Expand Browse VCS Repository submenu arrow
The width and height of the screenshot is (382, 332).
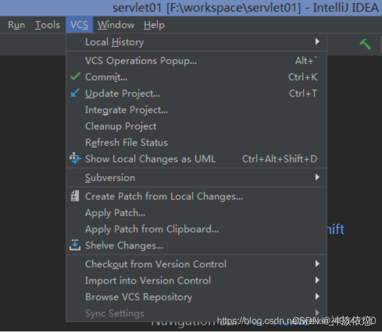pyautogui.click(x=317, y=296)
